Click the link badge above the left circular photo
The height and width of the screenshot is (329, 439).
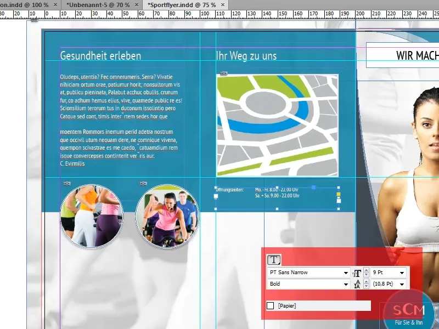coord(67,184)
